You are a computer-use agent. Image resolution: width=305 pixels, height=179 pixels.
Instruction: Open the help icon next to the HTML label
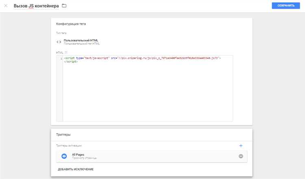pyautogui.click(x=66, y=53)
